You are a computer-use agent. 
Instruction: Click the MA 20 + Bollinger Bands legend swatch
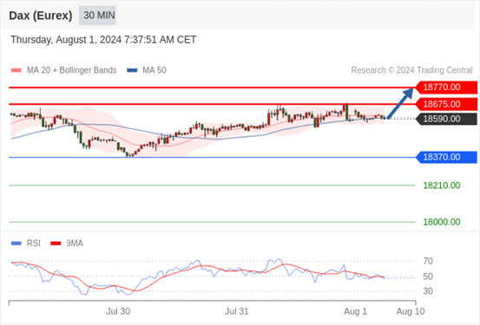click(x=16, y=70)
